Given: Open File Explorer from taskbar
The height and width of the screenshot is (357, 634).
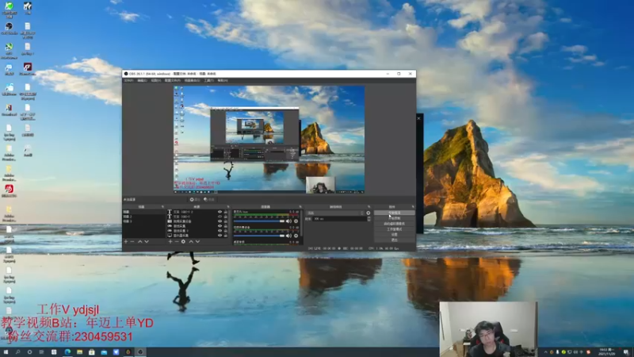Looking at the screenshot, I should pyautogui.click(x=80, y=352).
